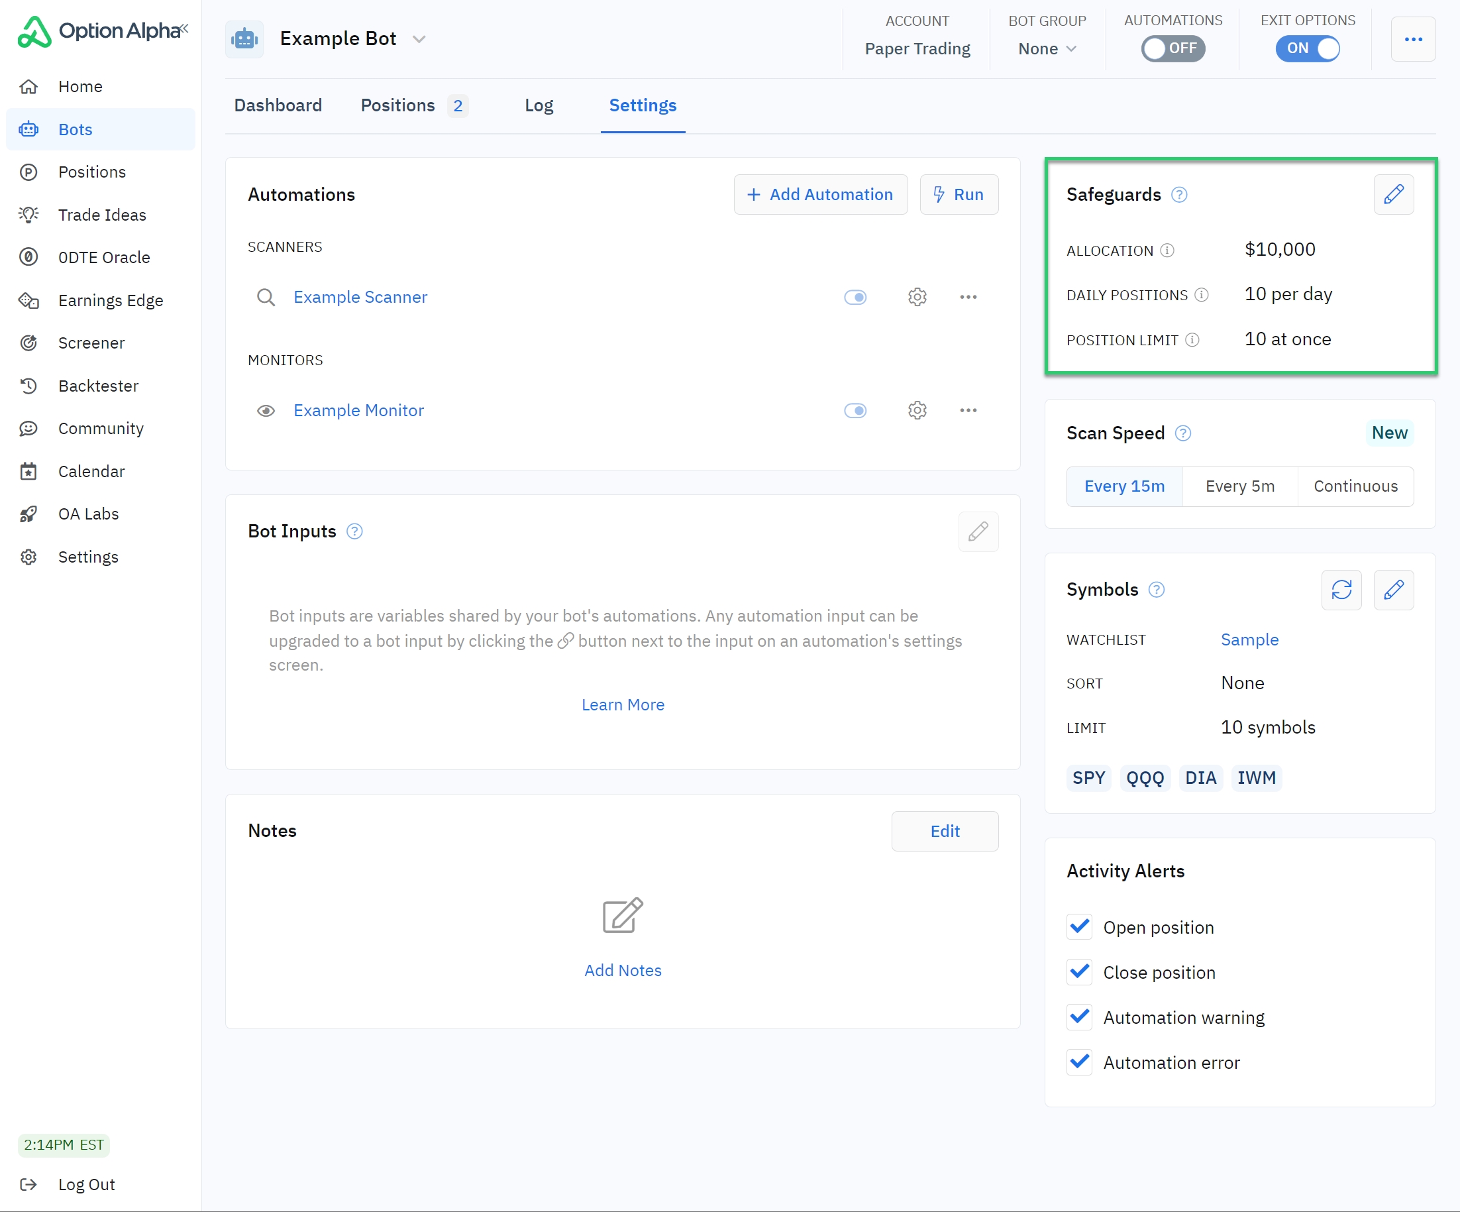Click Allocation info icon
Viewport: 1460px width, 1212px height.
pos(1167,250)
